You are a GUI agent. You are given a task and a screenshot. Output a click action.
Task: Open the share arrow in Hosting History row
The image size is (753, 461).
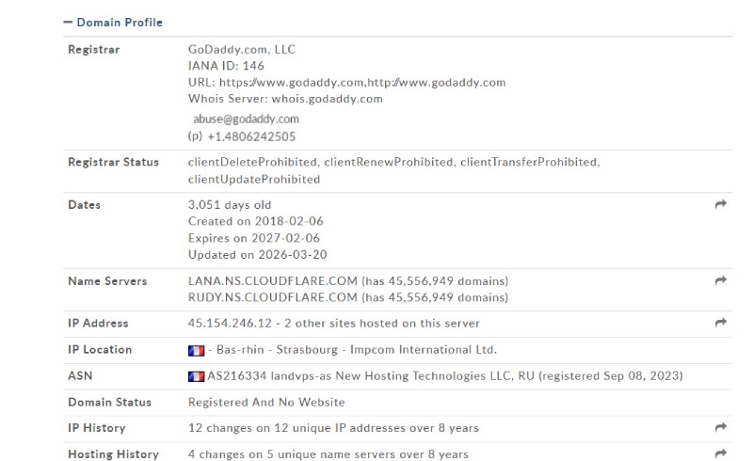point(720,453)
